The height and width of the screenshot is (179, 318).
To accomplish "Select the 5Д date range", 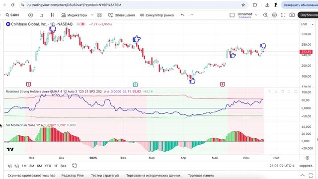I will (x=16, y=166).
